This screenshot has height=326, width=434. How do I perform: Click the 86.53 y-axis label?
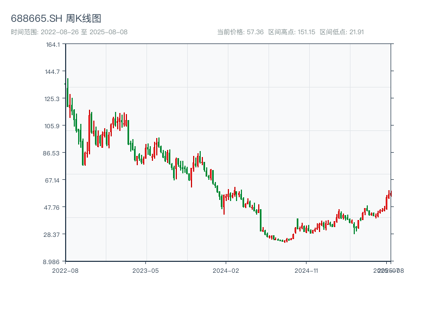[x=53, y=153]
